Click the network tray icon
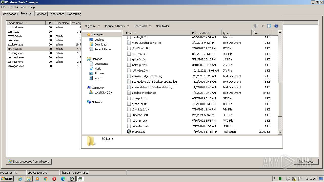The width and height of the screenshot is (324, 182). click(294, 179)
